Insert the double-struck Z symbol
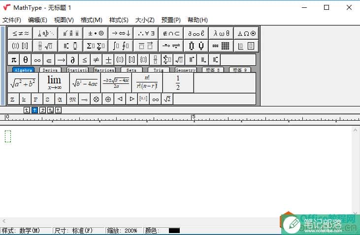360x235 pixels. point(13,99)
